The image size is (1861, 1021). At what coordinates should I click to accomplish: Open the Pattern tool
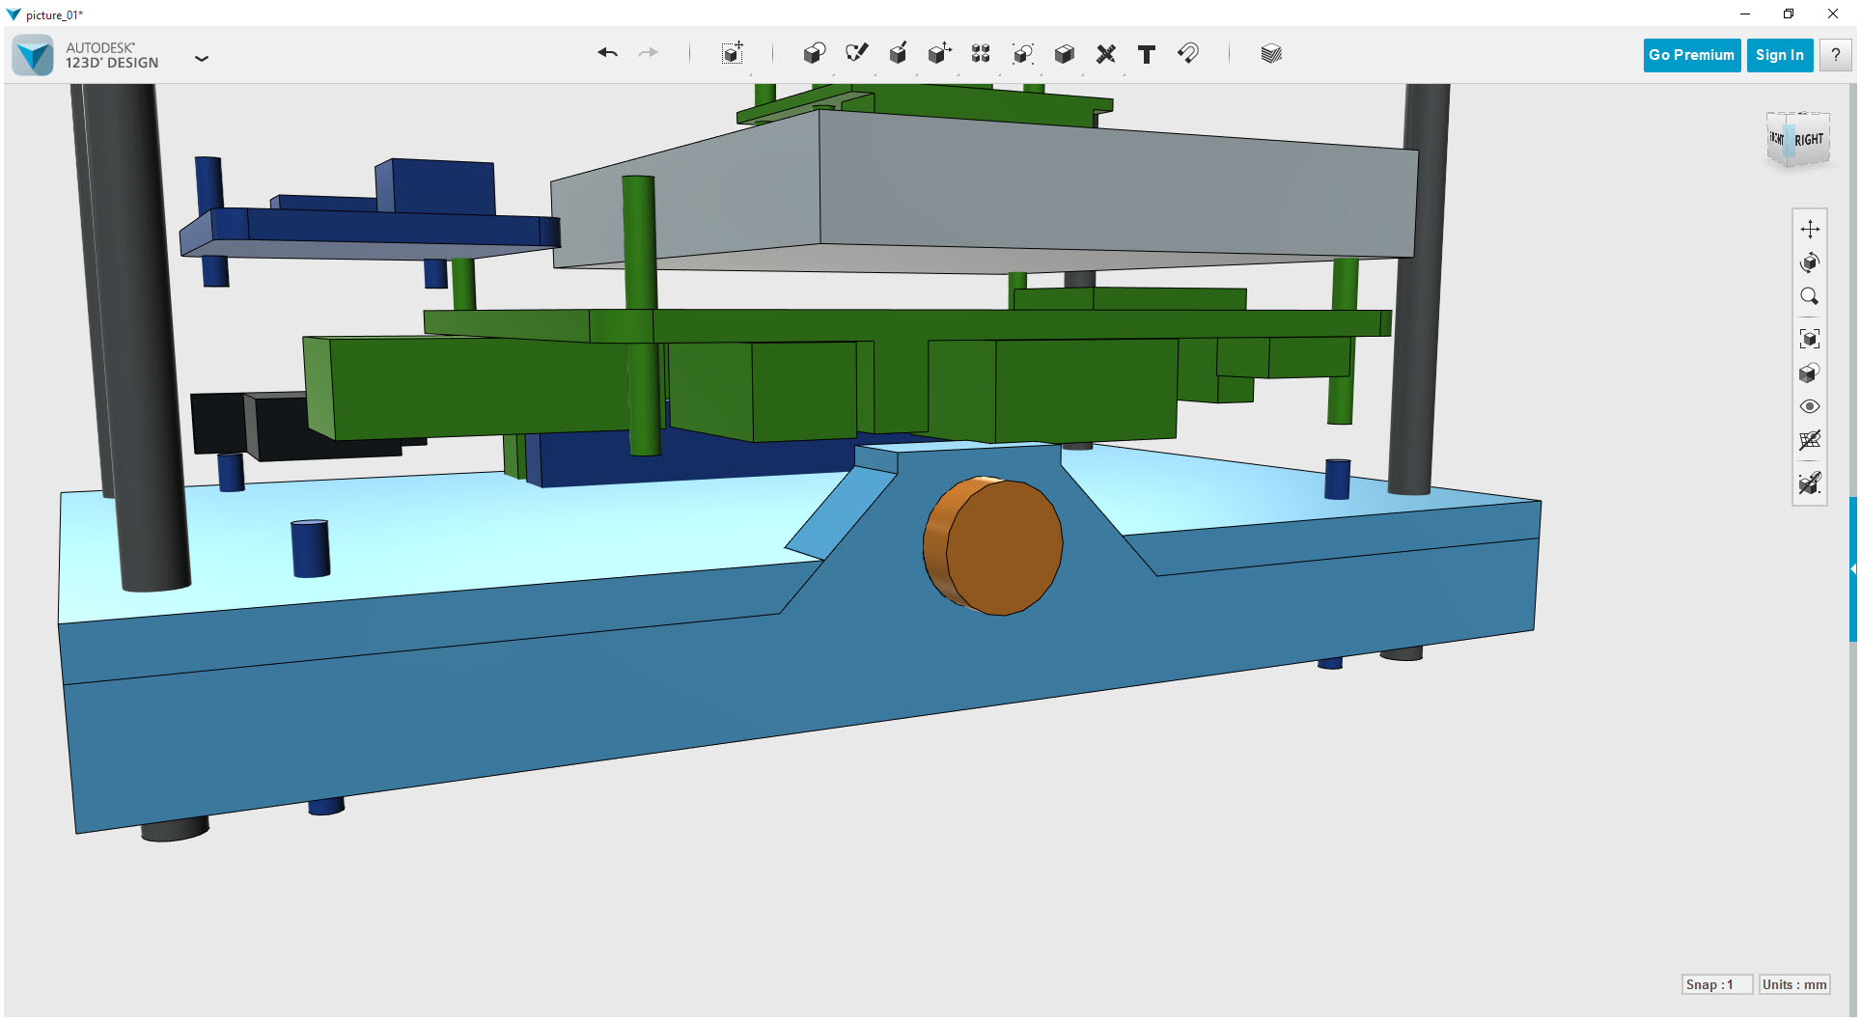981,53
